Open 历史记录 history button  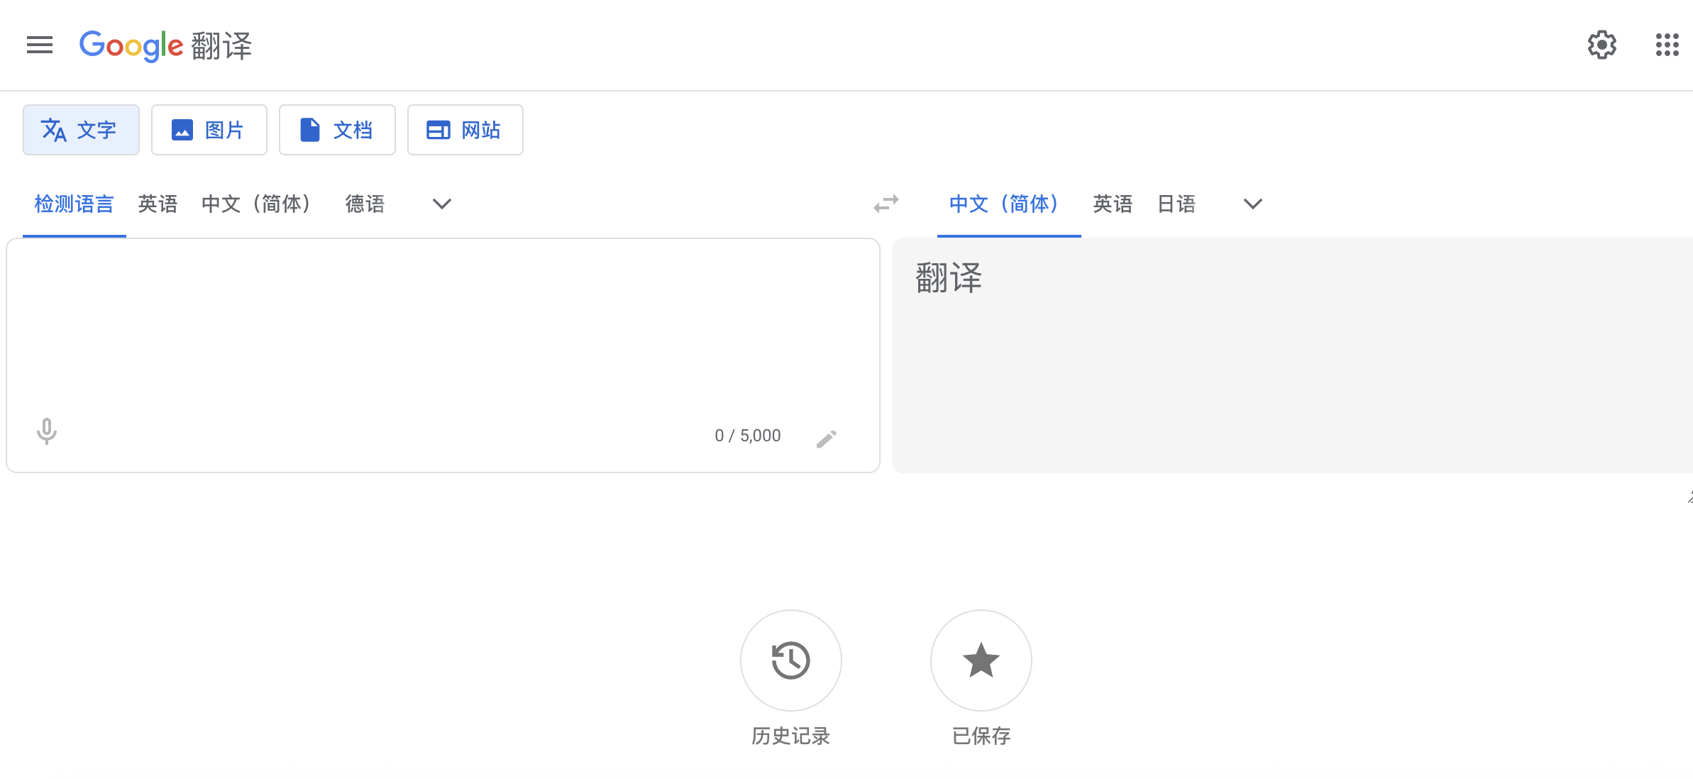(790, 661)
